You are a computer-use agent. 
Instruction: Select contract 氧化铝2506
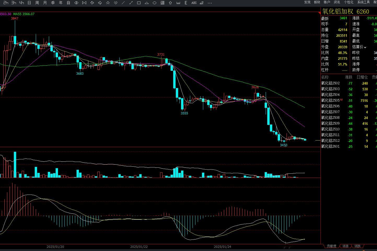pos(330,106)
